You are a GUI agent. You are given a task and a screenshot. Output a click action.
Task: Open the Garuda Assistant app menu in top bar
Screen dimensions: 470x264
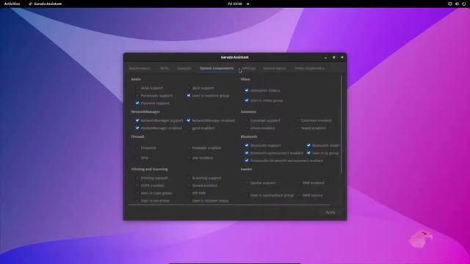(46, 4)
